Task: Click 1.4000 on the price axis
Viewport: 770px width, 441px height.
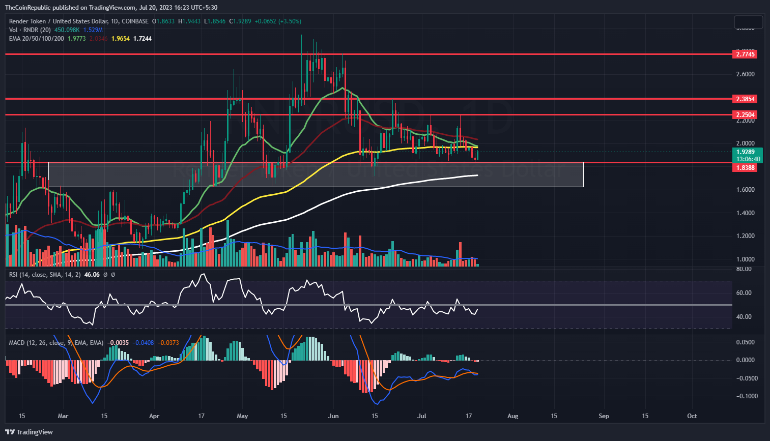Action: coord(745,213)
